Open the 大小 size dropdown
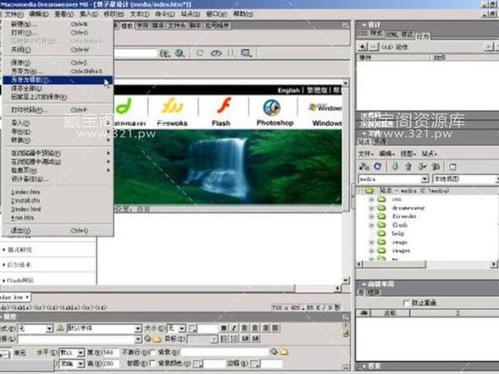The image size is (499, 374). tap(182, 328)
